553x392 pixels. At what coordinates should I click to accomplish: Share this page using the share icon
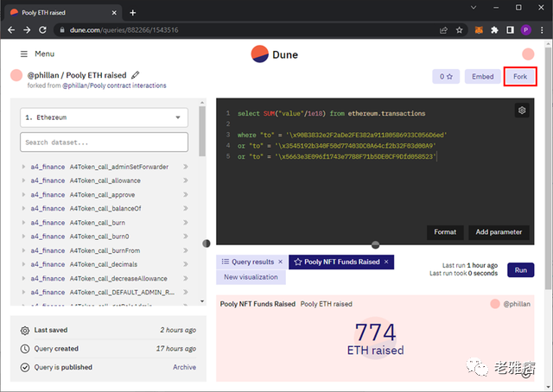pyautogui.click(x=443, y=30)
